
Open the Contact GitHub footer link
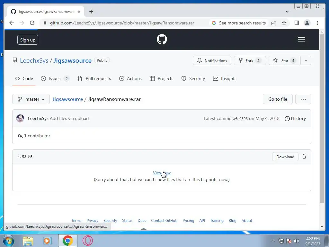click(164, 221)
